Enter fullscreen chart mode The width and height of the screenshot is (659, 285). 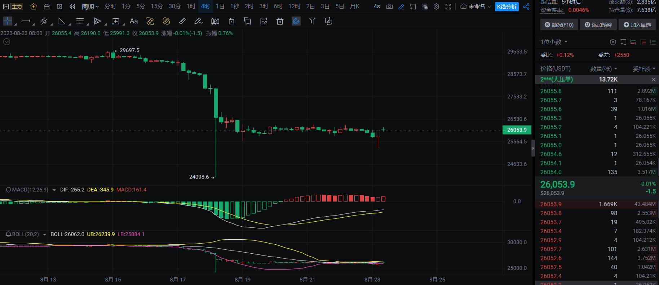[x=448, y=6]
